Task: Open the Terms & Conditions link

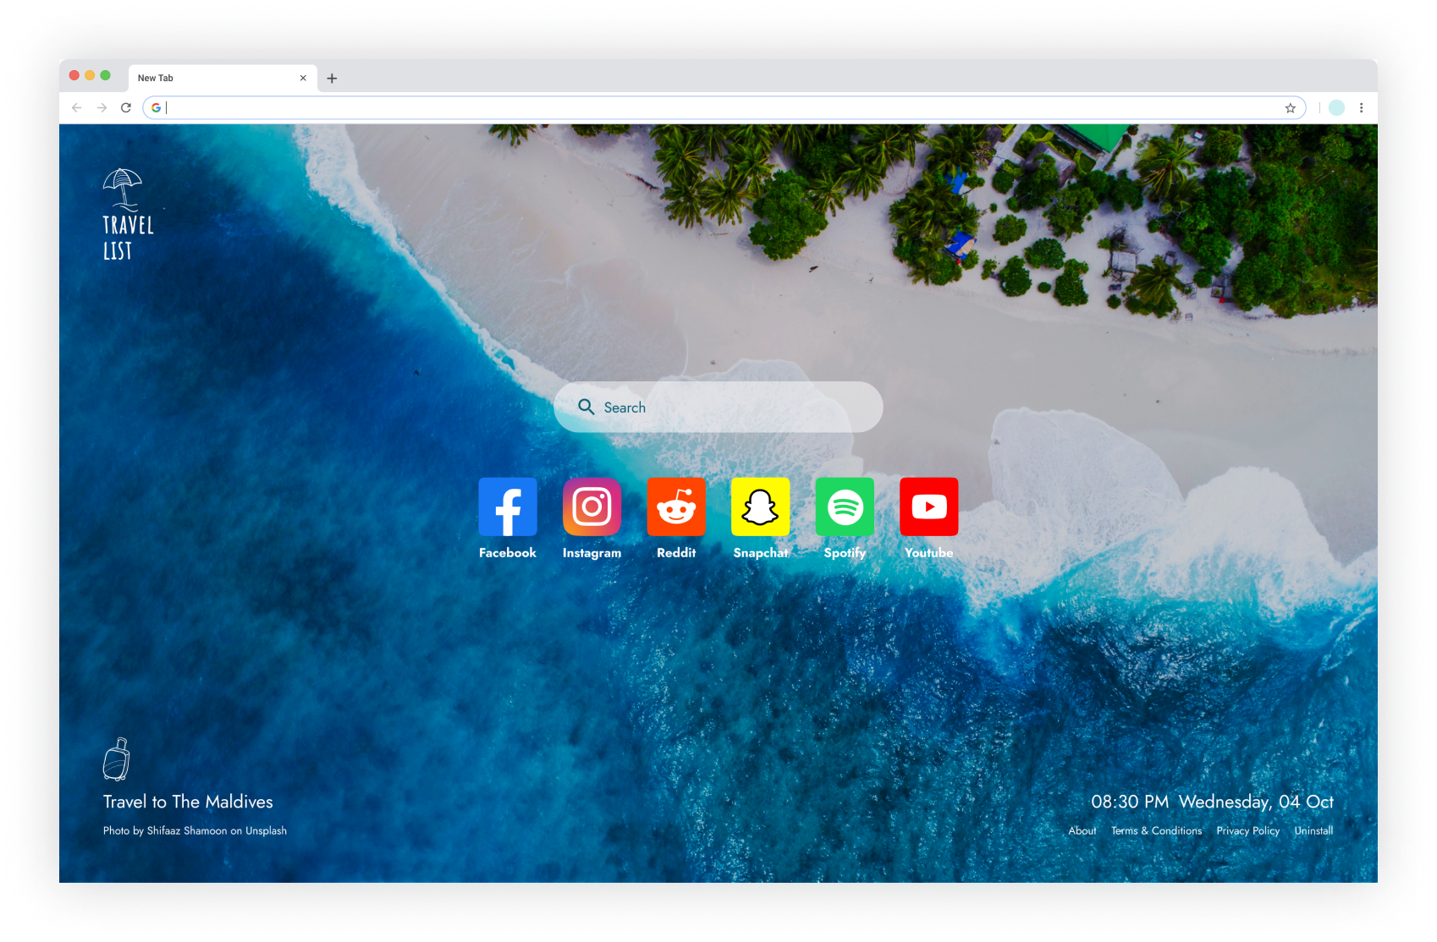Action: [1157, 831]
